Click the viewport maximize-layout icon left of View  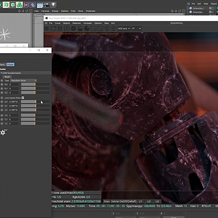(31, 11)
